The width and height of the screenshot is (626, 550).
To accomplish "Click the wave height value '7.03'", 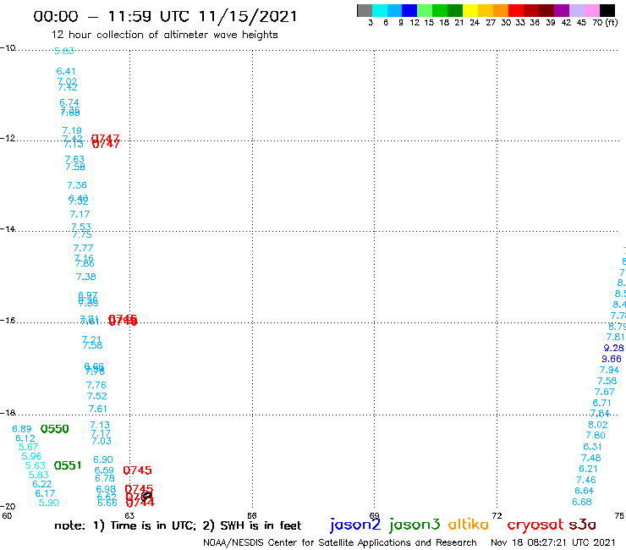I will (102, 441).
